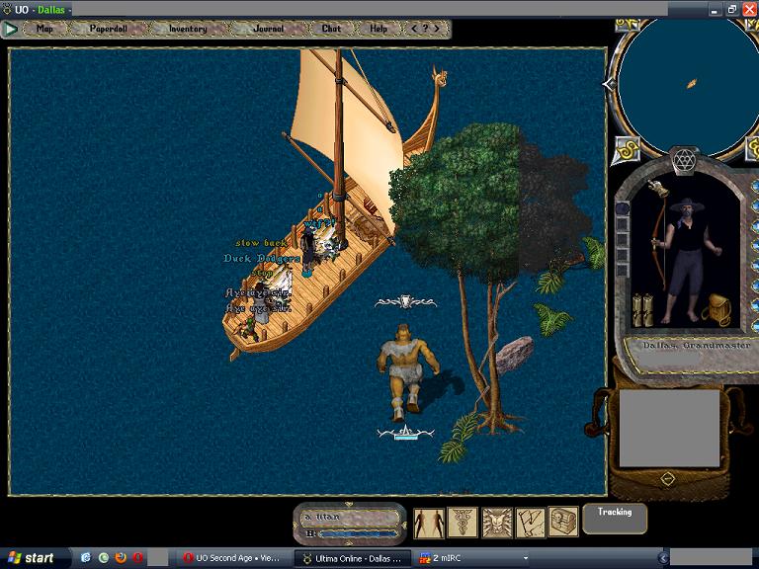Open Help from the top menu bar
This screenshot has width=759, height=569.
coord(379,29)
